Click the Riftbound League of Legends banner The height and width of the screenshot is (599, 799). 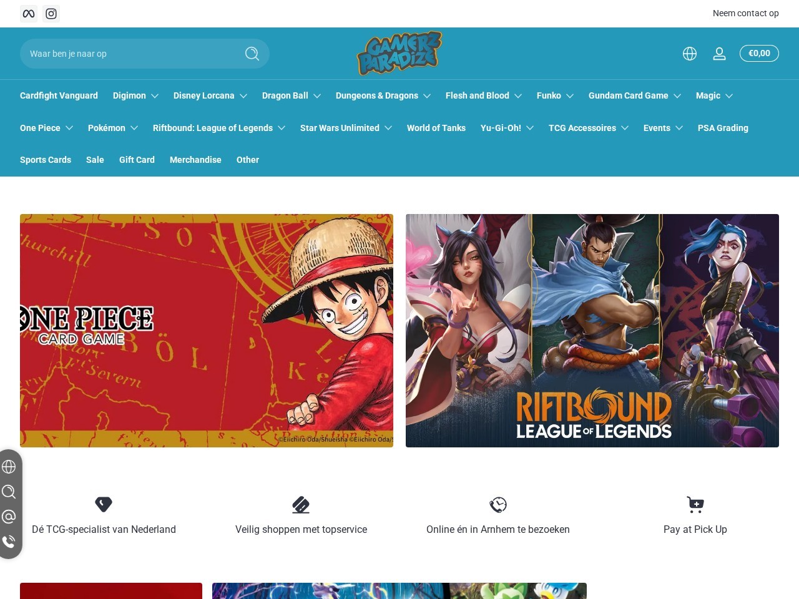point(592,331)
